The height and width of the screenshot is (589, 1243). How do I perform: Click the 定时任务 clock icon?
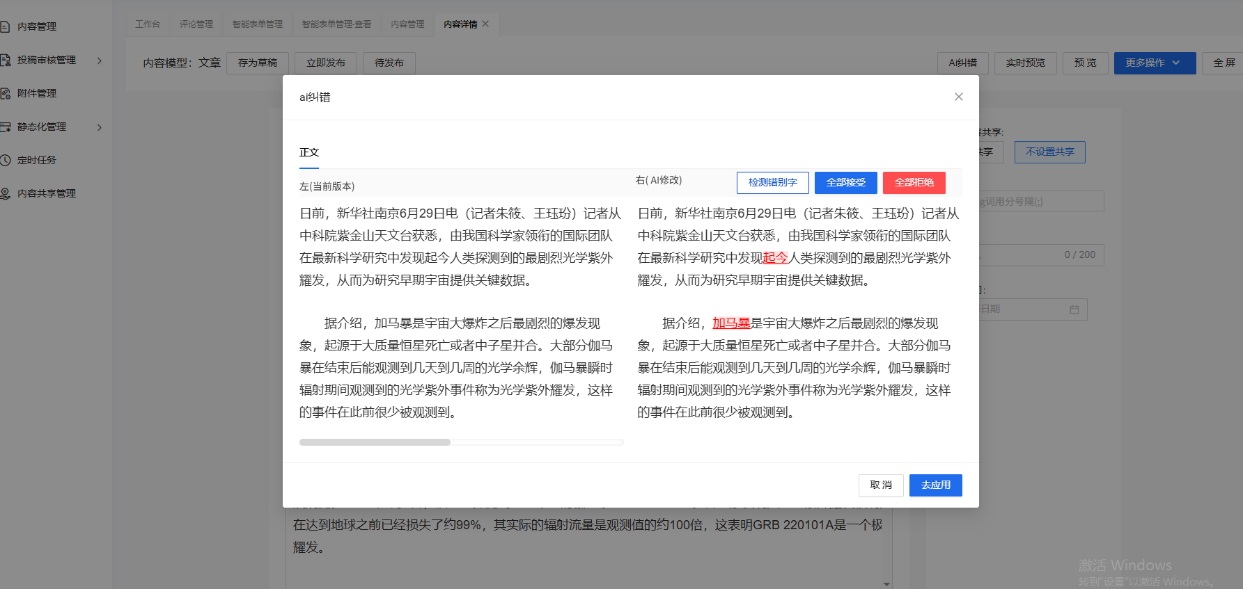coord(5,160)
